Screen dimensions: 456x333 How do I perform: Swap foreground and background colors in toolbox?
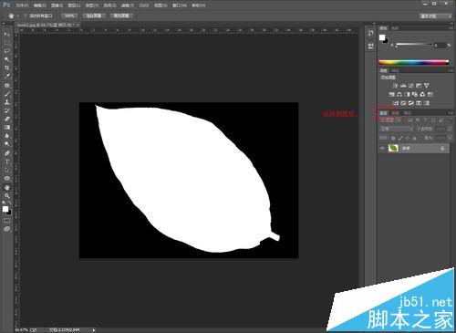9,203
